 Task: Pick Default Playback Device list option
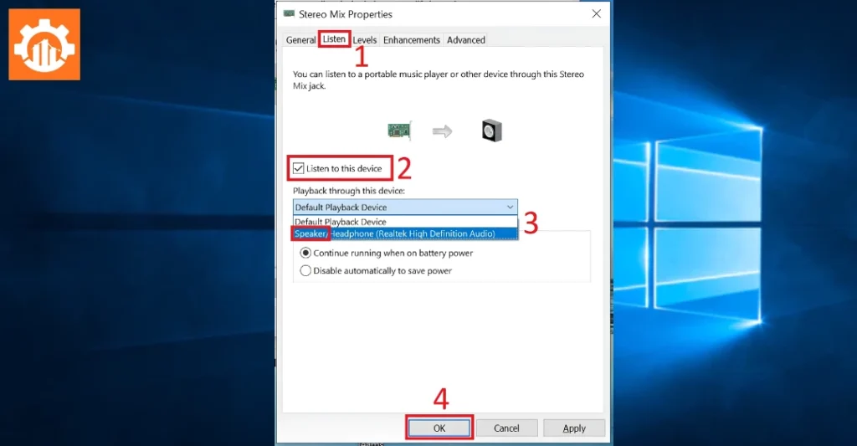[x=405, y=222]
